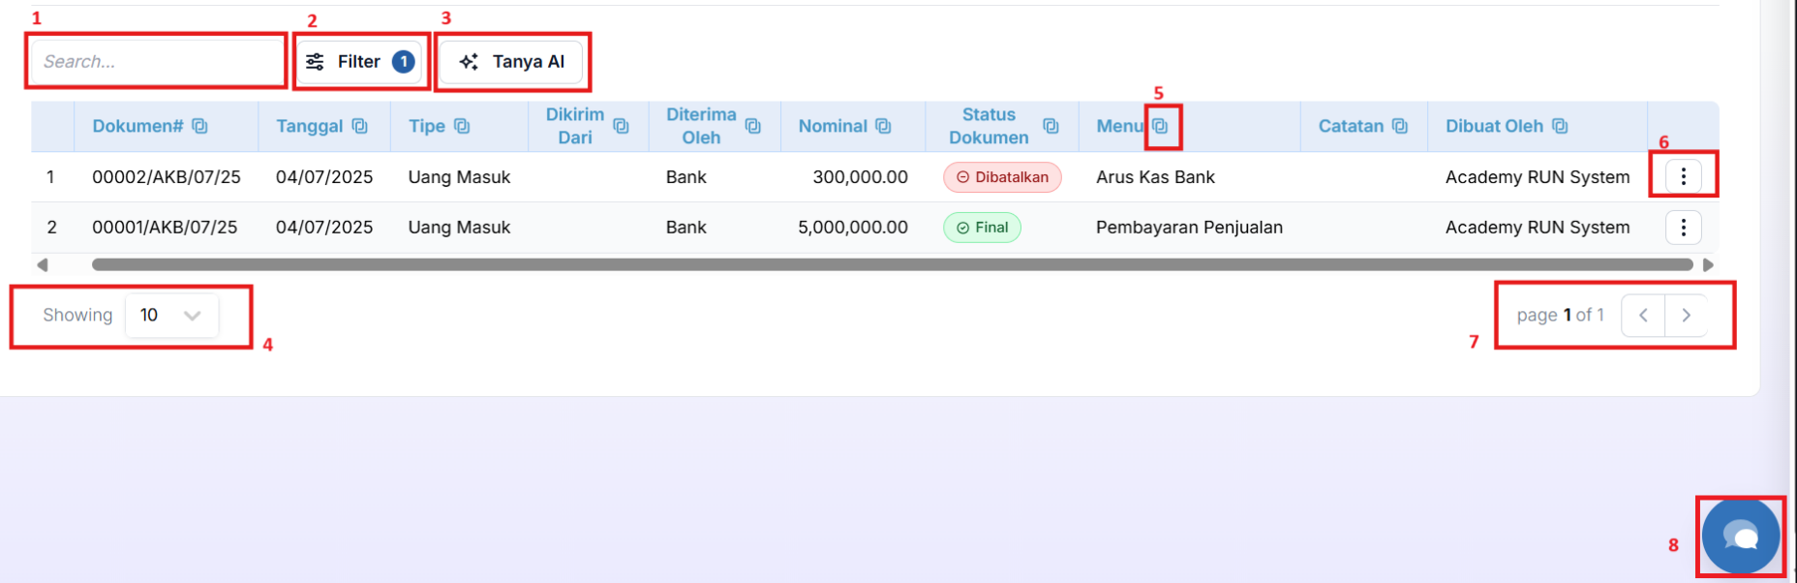
Task: Open the chat support bubble
Action: point(1741,536)
